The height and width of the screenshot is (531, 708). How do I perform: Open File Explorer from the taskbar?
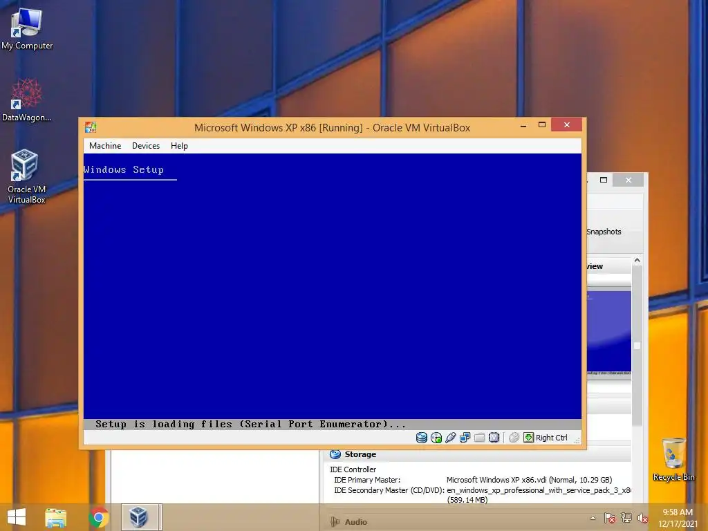[56, 517]
